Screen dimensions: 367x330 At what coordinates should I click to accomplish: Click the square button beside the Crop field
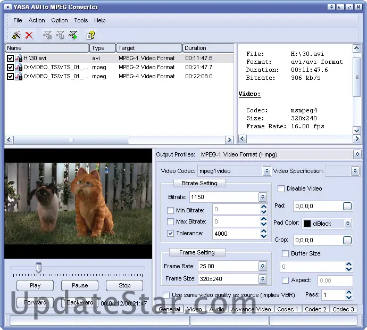(x=347, y=240)
